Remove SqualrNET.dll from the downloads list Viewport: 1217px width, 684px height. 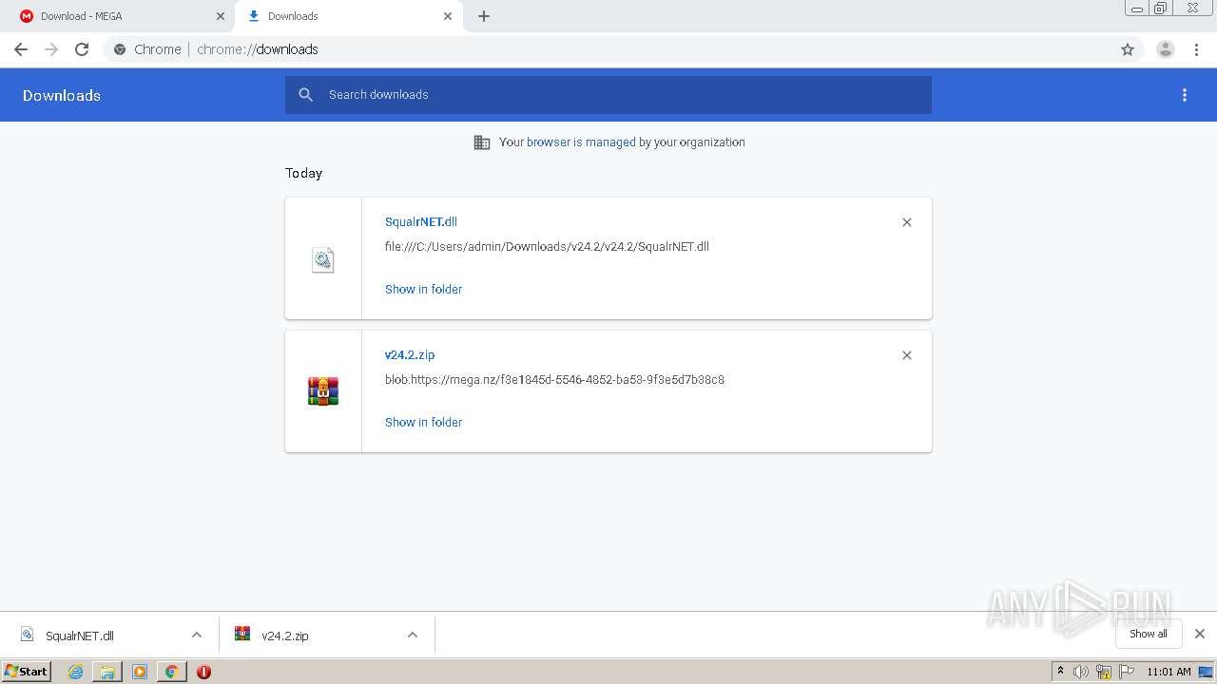(x=907, y=222)
